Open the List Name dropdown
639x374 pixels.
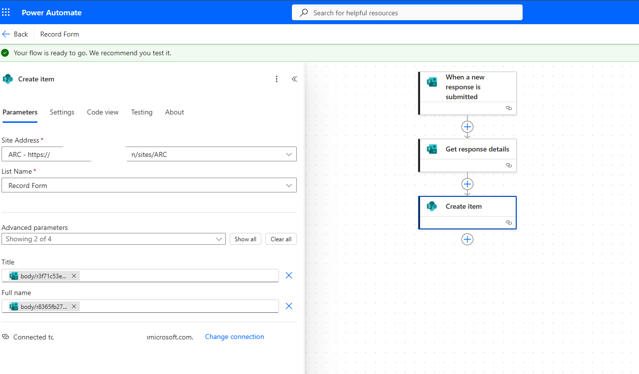[x=289, y=186]
